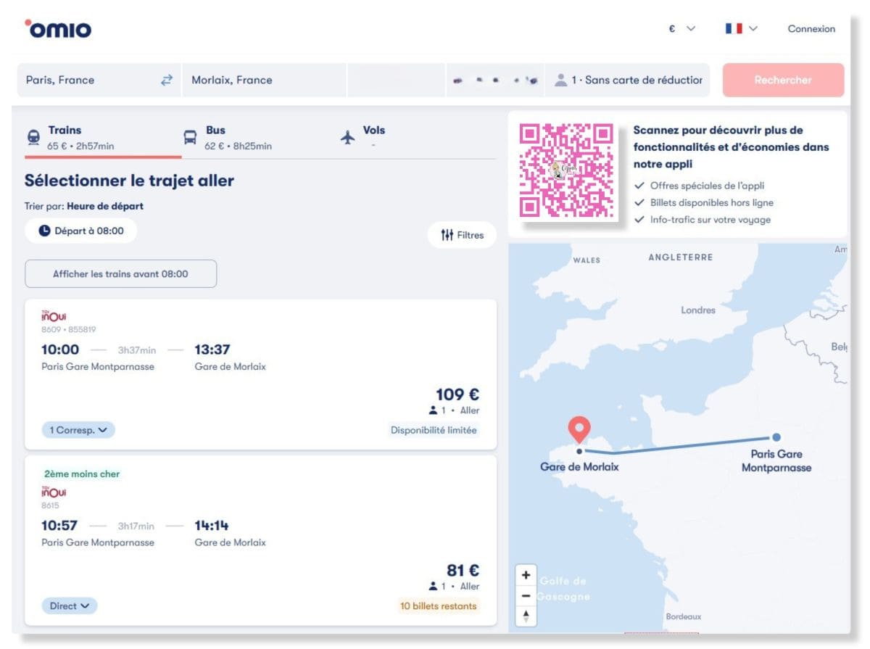870x649 pixels.
Task: Click the red Morlaix map pin
Action: point(579,429)
